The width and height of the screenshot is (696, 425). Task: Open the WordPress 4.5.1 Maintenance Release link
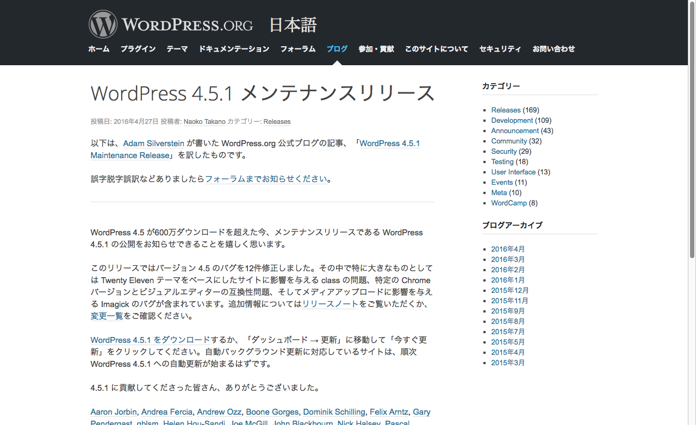coord(390,143)
